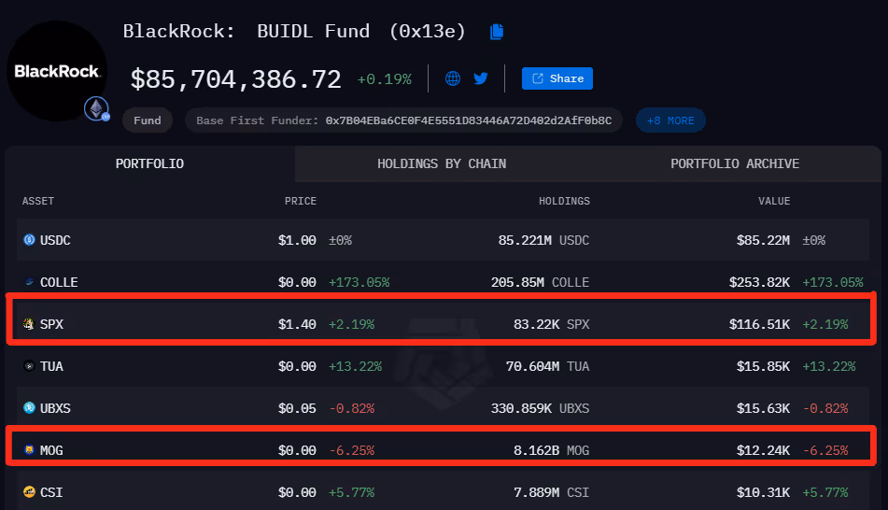
Task: Click the 85.221M USDC holdings value
Action: click(x=543, y=240)
